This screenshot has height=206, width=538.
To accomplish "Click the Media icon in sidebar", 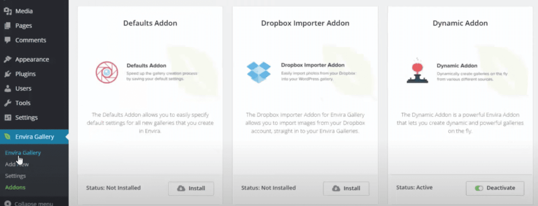I will 7,11.
